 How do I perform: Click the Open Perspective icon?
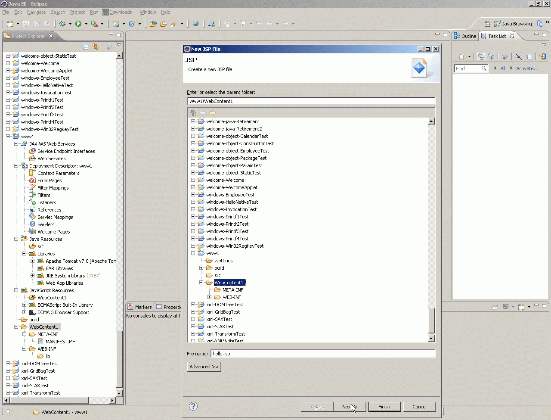487,24
